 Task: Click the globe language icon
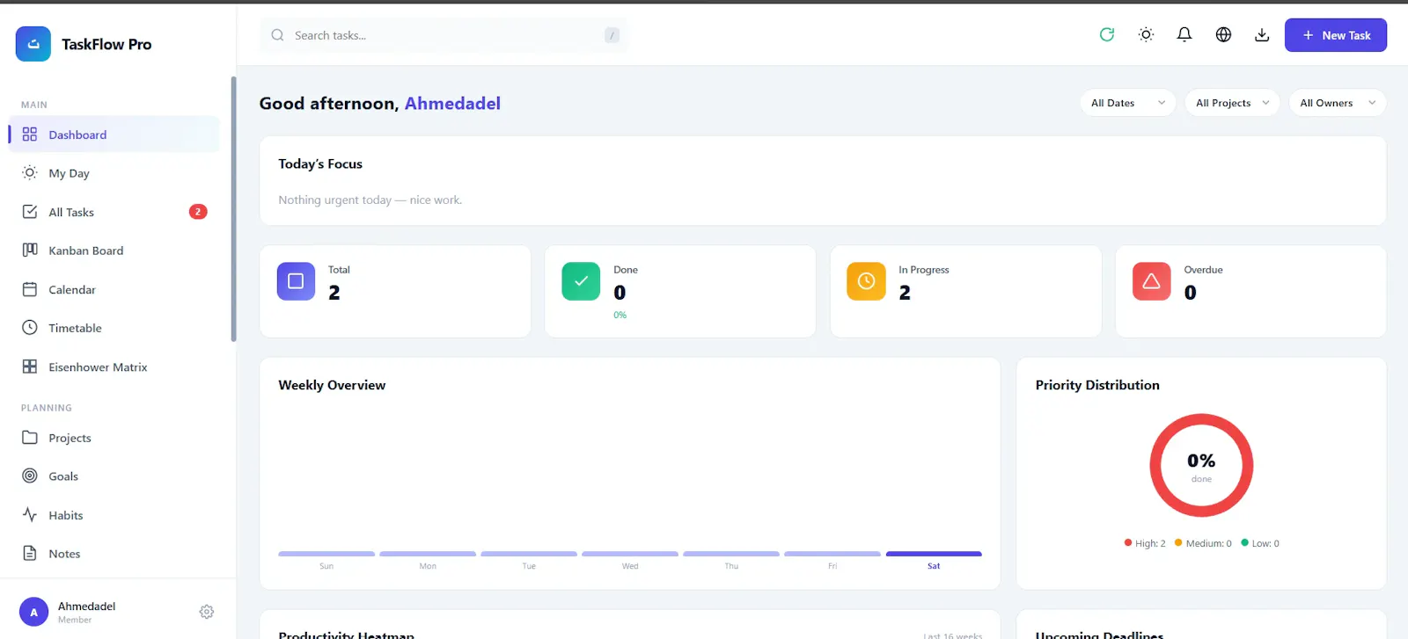tap(1223, 35)
